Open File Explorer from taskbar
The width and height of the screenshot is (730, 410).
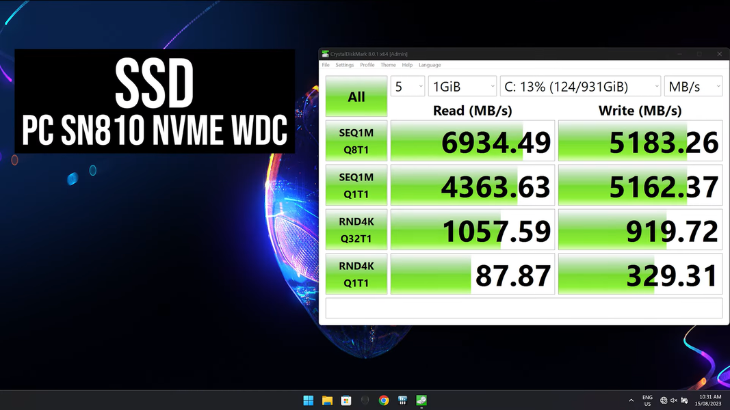(x=327, y=400)
